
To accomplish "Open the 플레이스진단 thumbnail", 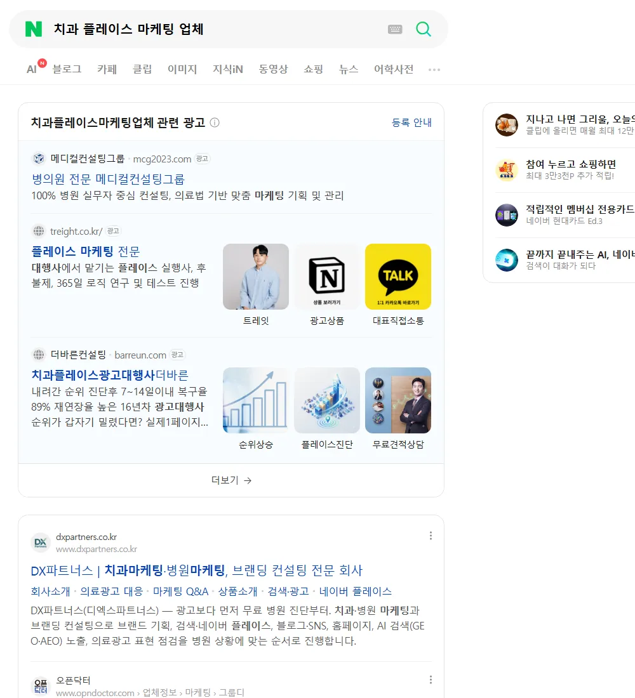I will pyautogui.click(x=326, y=400).
